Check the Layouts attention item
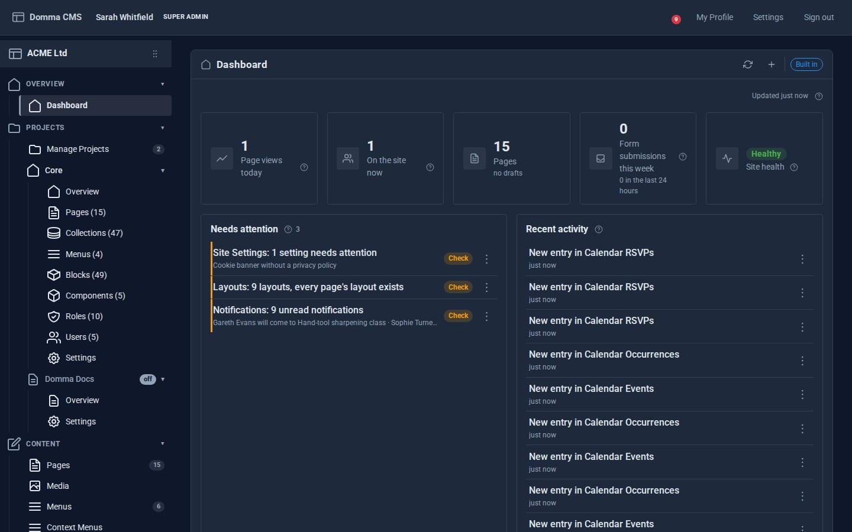 click(459, 287)
